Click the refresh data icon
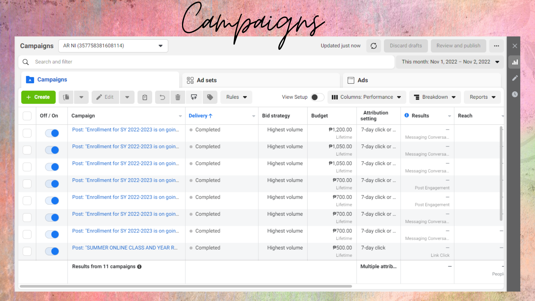The width and height of the screenshot is (535, 301). (x=373, y=46)
